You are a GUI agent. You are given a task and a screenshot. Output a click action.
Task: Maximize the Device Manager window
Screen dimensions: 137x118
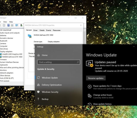76,18
